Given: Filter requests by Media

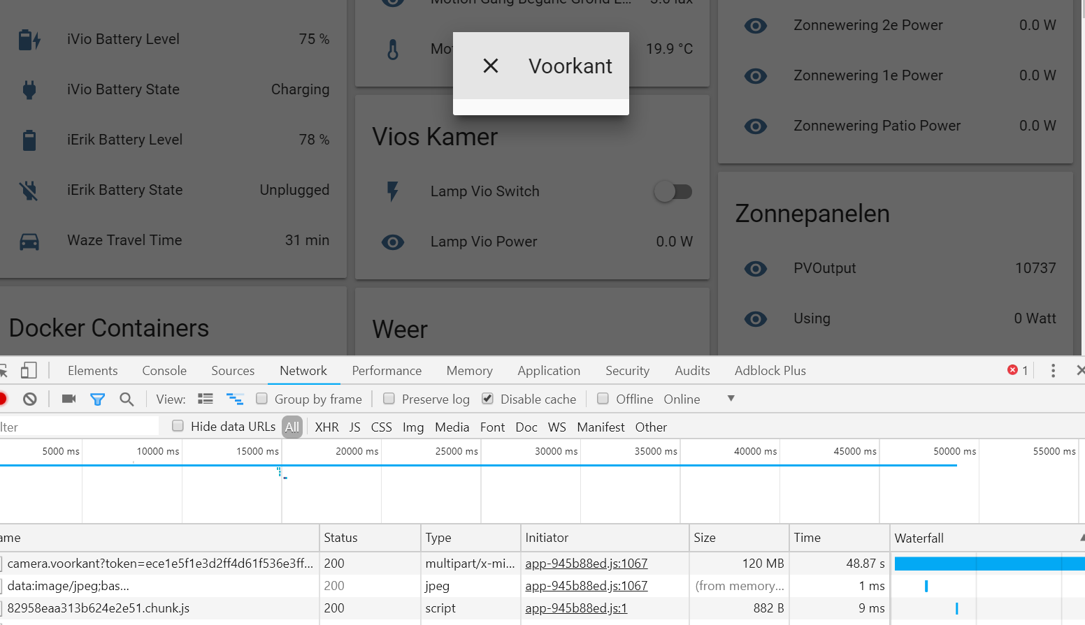Looking at the screenshot, I should click(452, 427).
